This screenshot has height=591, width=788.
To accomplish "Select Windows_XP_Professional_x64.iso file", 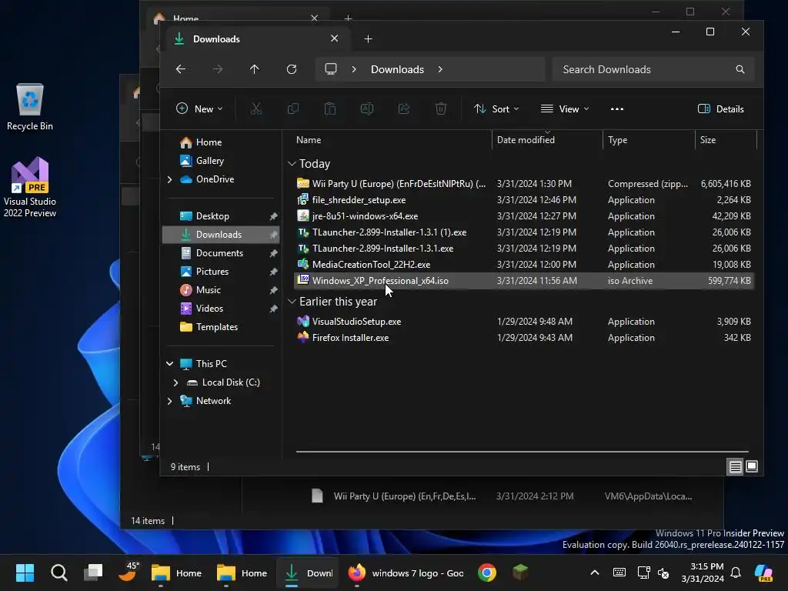I will (x=523, y=281).
